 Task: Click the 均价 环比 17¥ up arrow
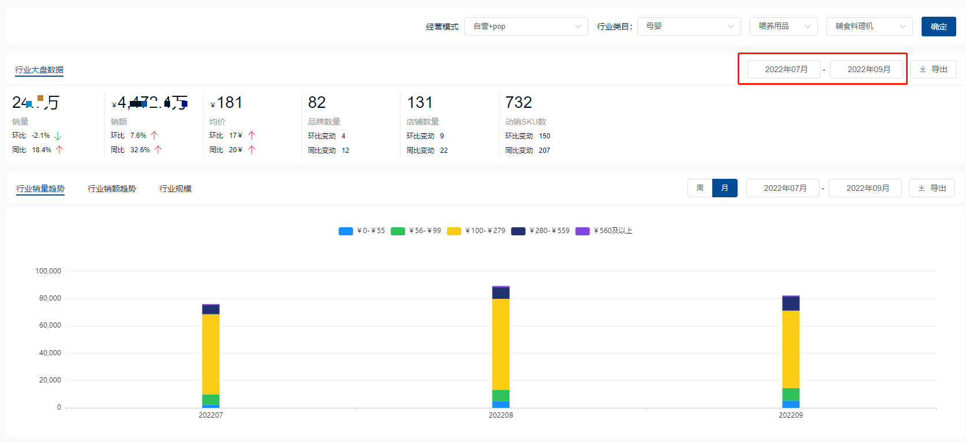251,136
